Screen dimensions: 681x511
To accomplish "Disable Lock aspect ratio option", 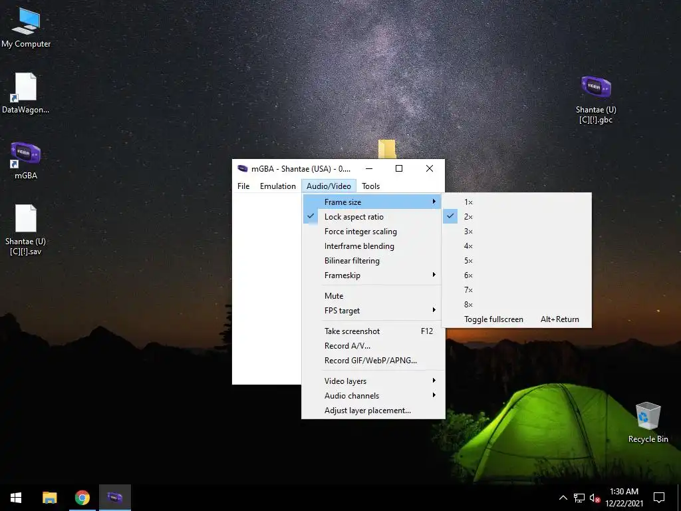I will 372,217.
